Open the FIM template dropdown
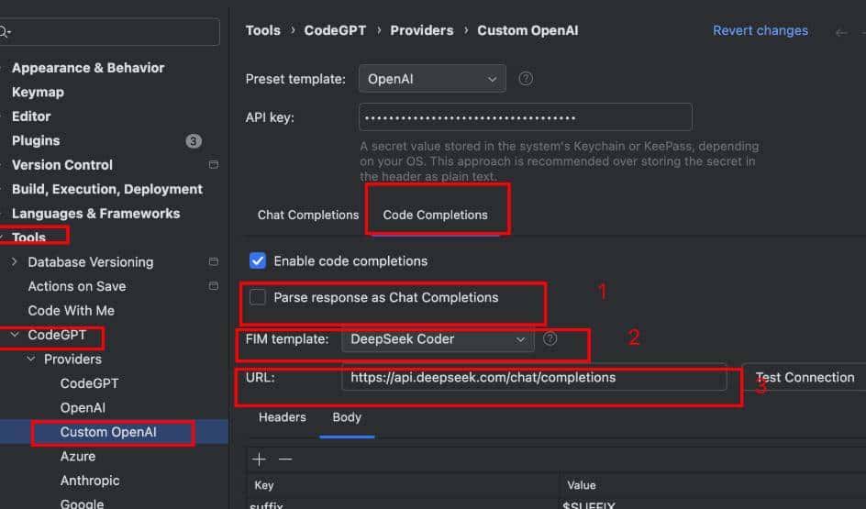The width and height of the screenshot is (866, 509). [438, 339]
